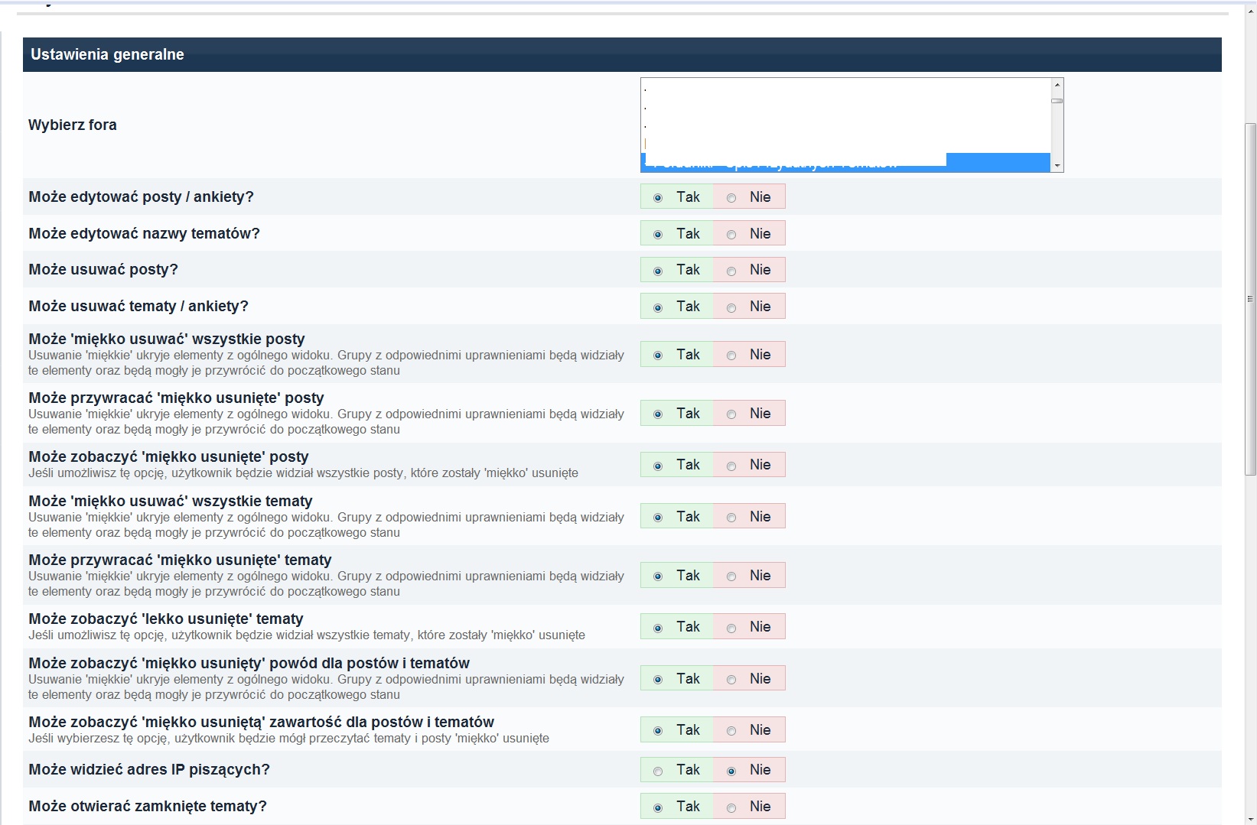Screen dimensions: 1257x825
Task: Set 'Może edytować posty / ankiety?' to Nie
Action: pos(731,198)
